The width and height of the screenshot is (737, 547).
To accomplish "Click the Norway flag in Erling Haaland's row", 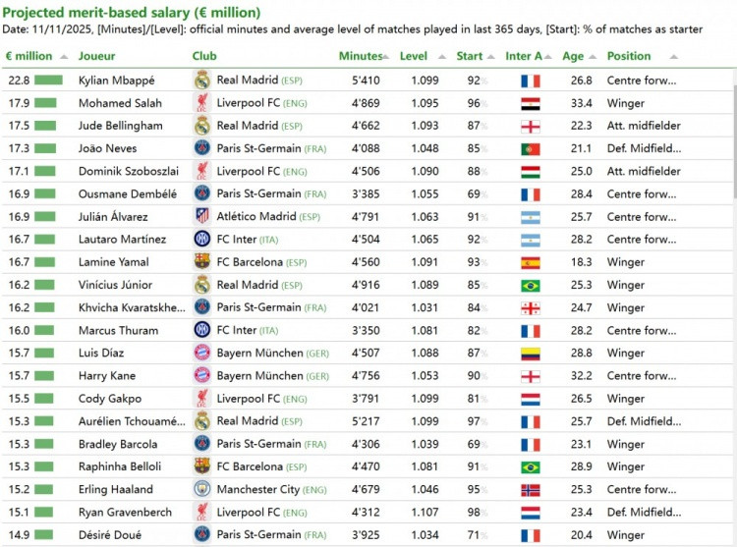I will (531, 489).
